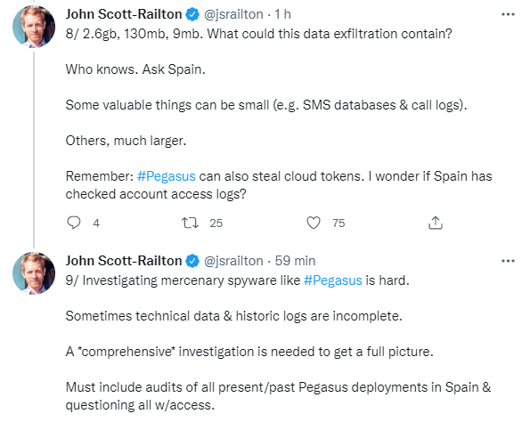Click @jsrailton handle on first tweet
The image size is (530, 422).
tap(233, 14)
